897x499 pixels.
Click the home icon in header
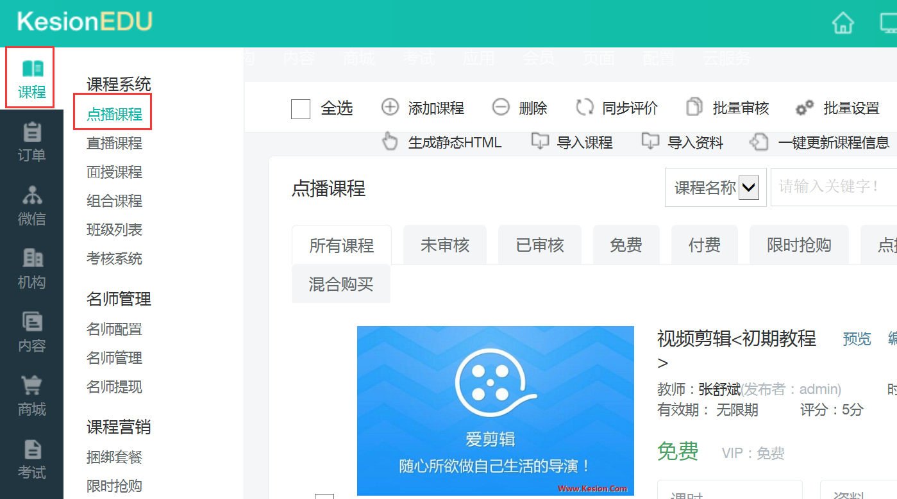tap(843, 23)
